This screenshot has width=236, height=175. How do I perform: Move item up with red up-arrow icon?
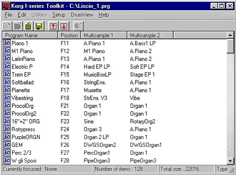[53, 26]
